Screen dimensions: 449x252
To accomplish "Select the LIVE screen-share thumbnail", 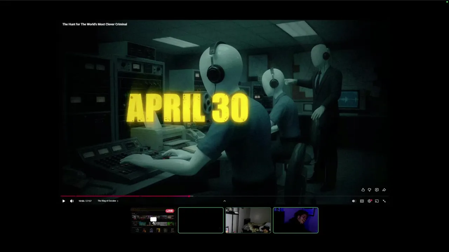I will click(x=153, y=220).
